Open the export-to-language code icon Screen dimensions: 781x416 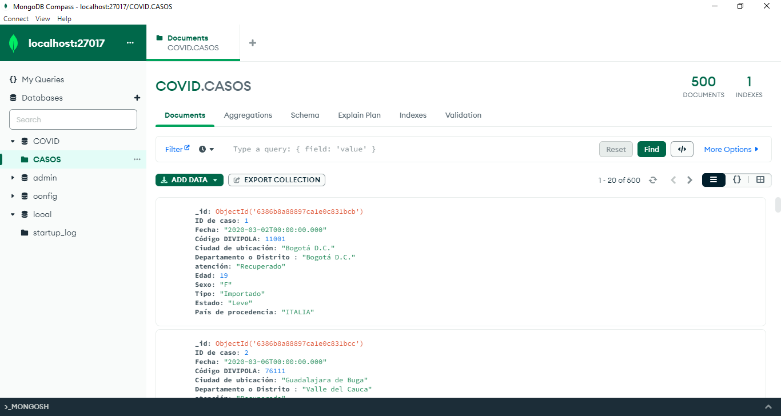point(682,149)
